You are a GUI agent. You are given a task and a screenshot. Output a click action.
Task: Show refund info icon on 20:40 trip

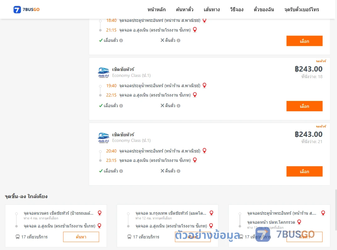[178, 171]
